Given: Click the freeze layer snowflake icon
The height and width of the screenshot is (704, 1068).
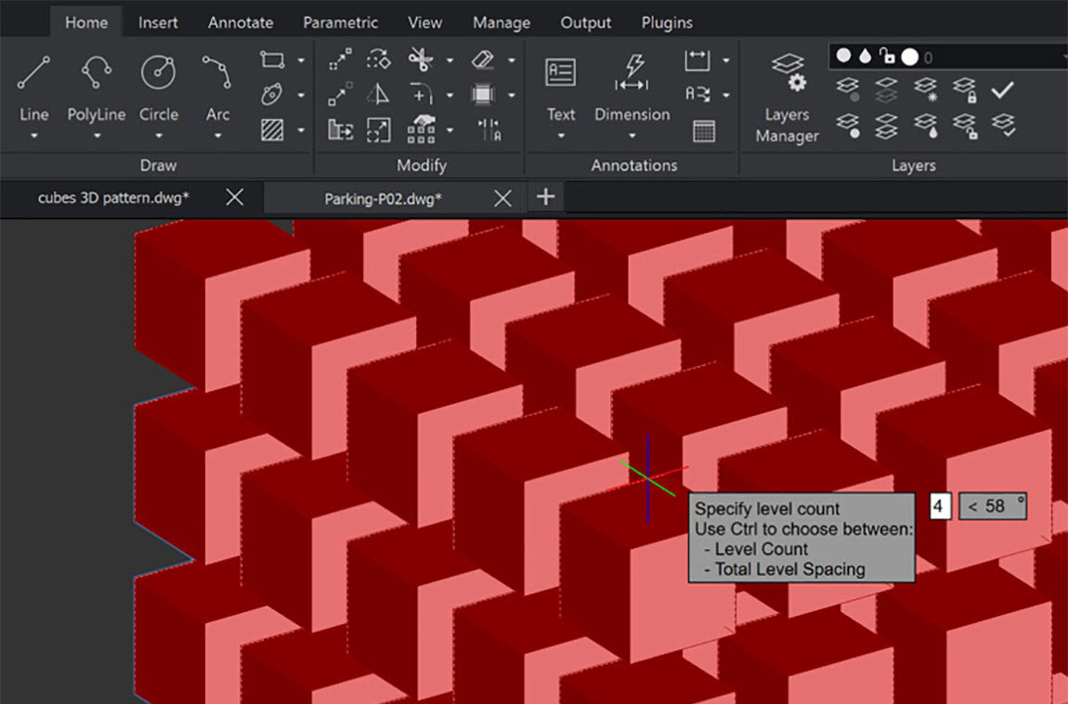Looking at the screenshot, I should tap(925, 89).
